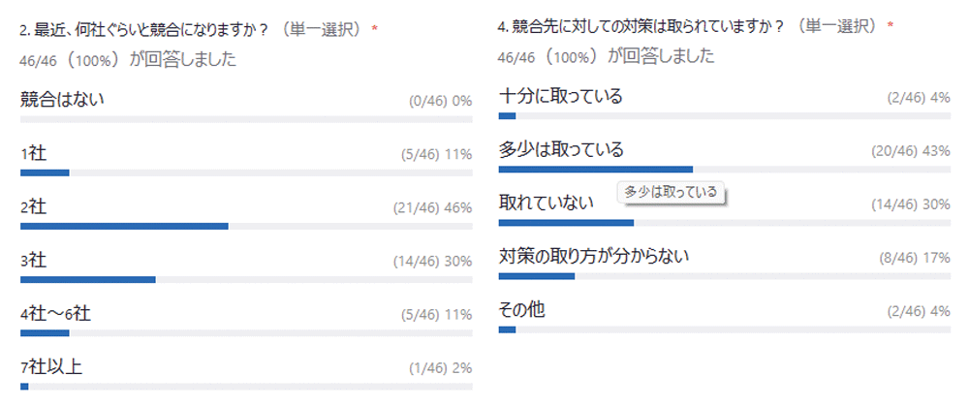Select the '7社以上' answer option label
969x407 pixels.
coord(48,367)
